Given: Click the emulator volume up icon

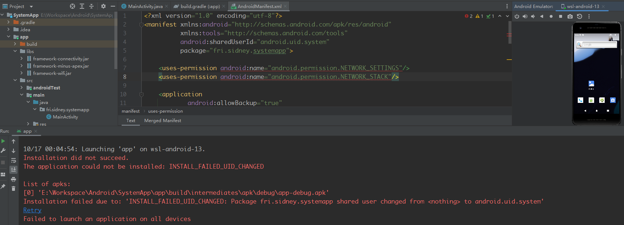Looking at the screenshot, I should tap(525, 16).
